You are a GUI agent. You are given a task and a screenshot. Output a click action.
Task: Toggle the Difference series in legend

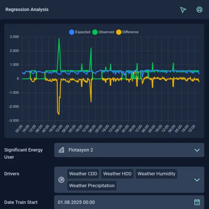pos(127,32)
